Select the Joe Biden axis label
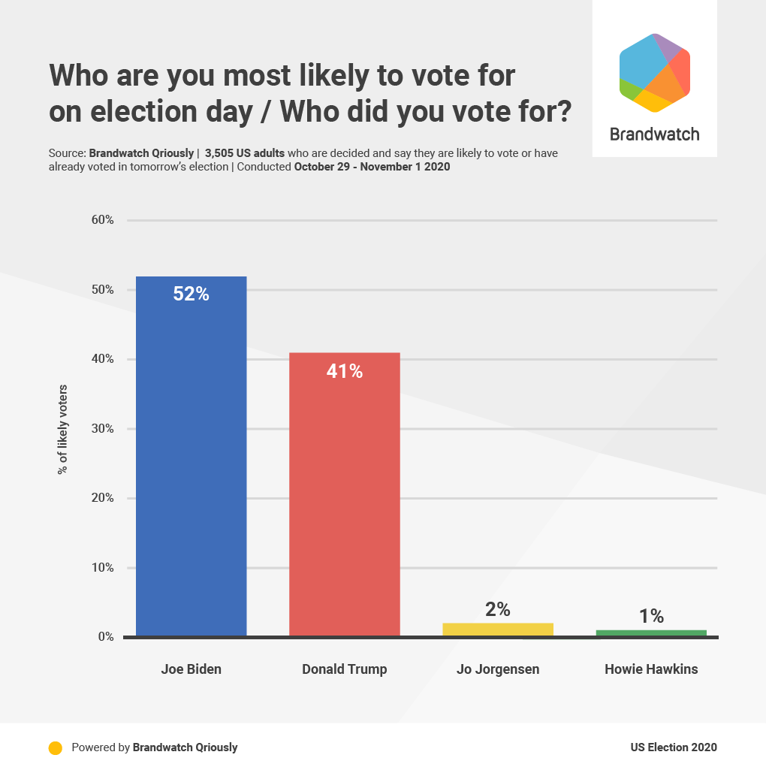Viewport: 766px width, 773px height. [x=191, y=669]
